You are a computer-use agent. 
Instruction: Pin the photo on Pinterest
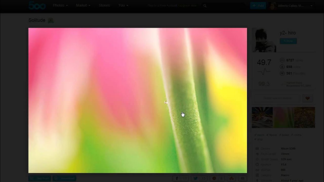(x=218, y=178)
